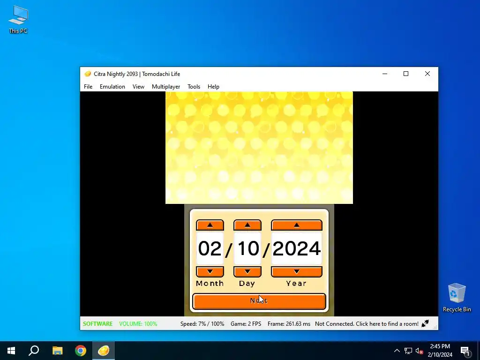
Task: Show hidden system tray icons
Action: point(397,351)
